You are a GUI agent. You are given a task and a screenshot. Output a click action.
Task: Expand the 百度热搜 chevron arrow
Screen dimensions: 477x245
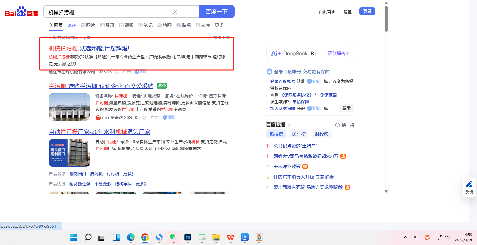(289, 125)
